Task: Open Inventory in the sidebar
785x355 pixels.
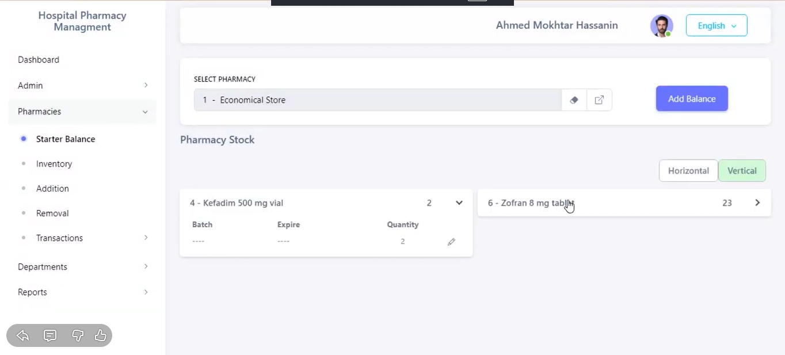Action: tap(54, 164)
